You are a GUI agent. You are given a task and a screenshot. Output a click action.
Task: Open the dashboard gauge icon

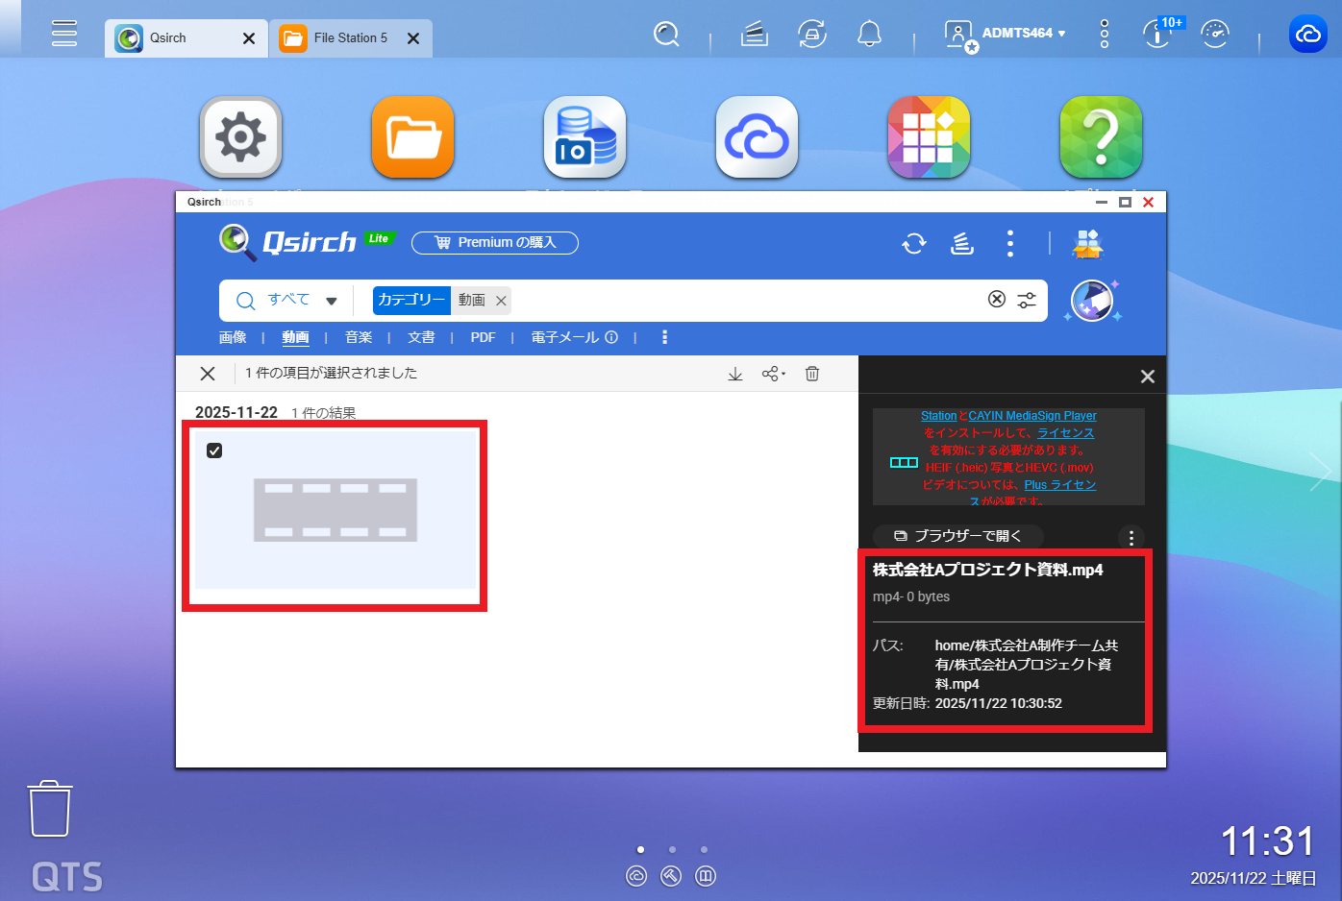coord(1215,35)
